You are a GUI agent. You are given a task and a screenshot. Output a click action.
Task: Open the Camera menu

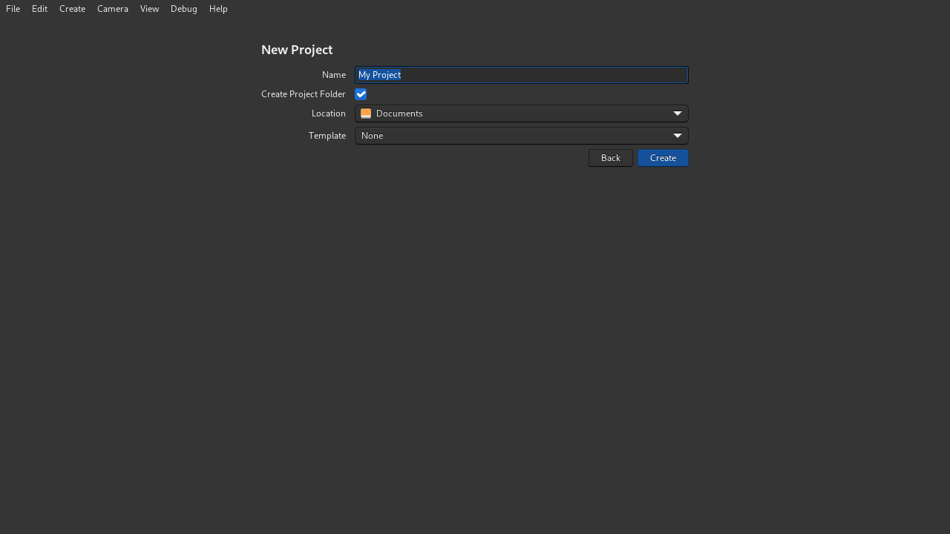click(x=112, y=8)
